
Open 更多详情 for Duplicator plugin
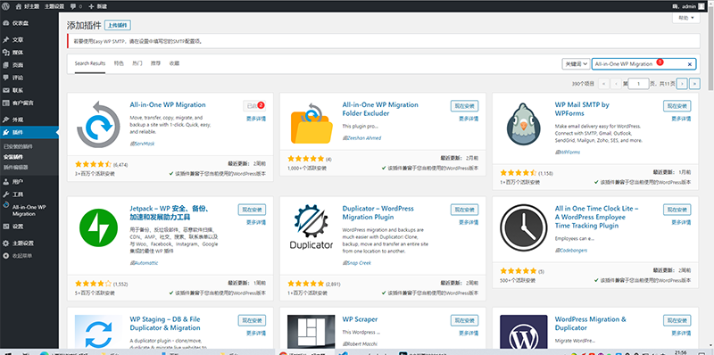click(x=469, y=222)
